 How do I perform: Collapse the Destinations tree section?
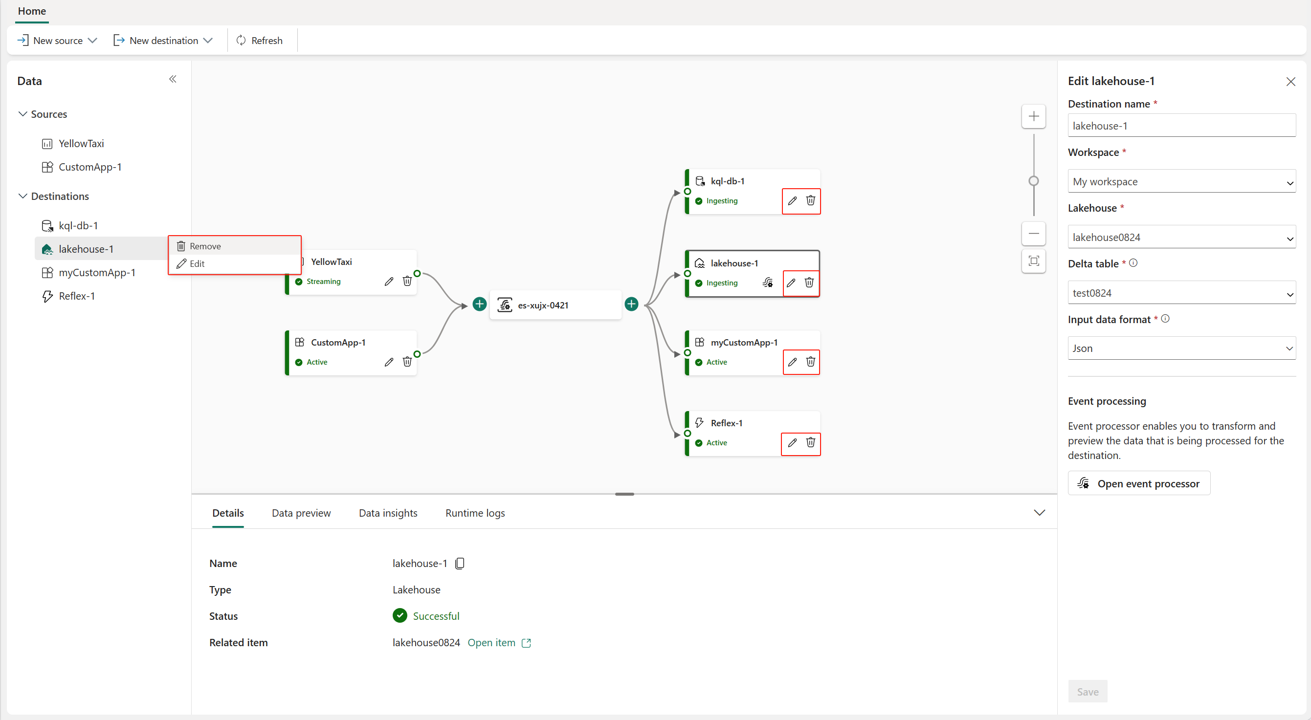(x=23, y=196)
